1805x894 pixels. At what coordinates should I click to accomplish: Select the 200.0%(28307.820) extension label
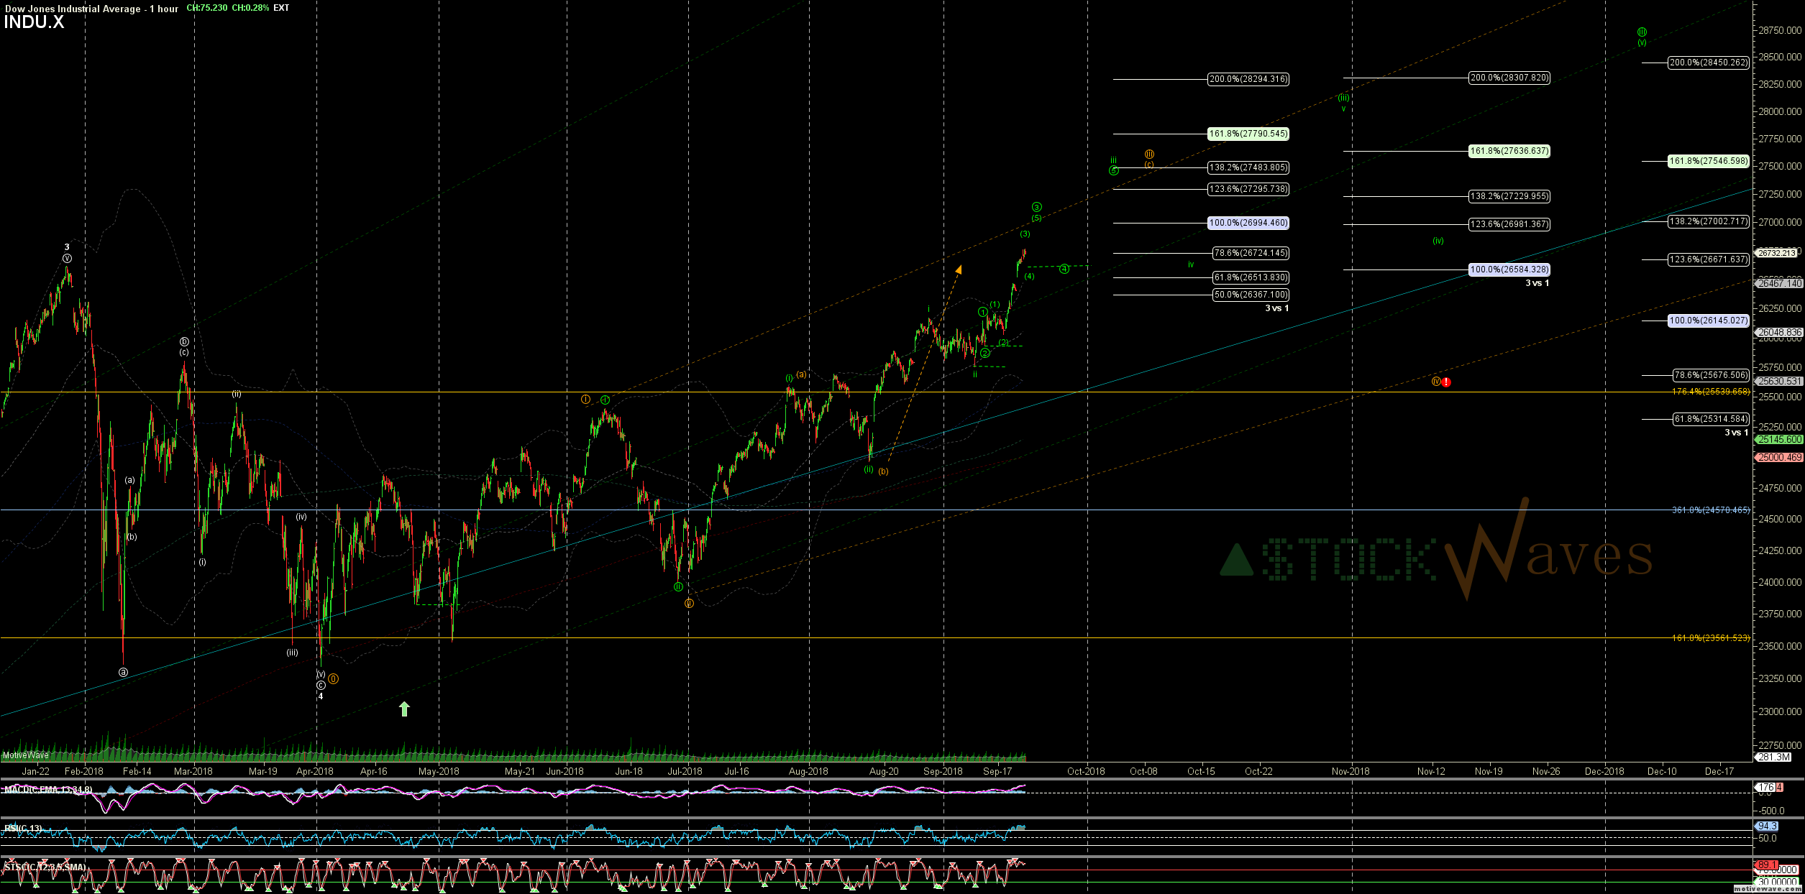[1509, 78]
